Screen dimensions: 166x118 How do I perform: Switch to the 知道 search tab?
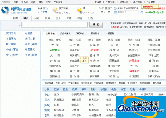click(x=69, y=18)
